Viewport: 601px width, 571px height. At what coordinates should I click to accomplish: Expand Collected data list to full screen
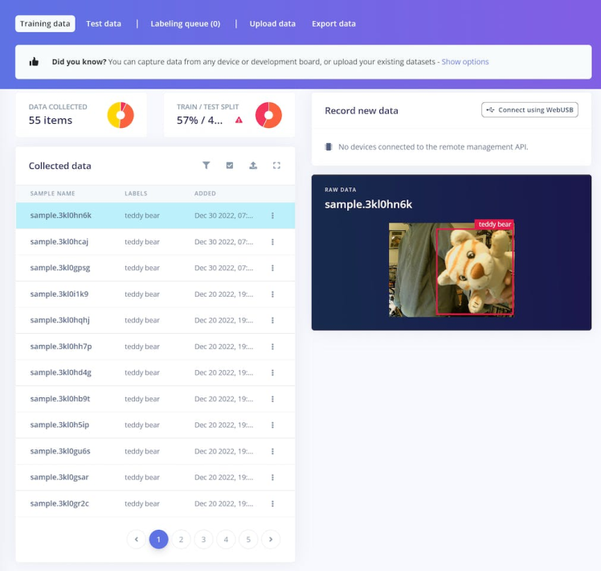tap(276, 166)
